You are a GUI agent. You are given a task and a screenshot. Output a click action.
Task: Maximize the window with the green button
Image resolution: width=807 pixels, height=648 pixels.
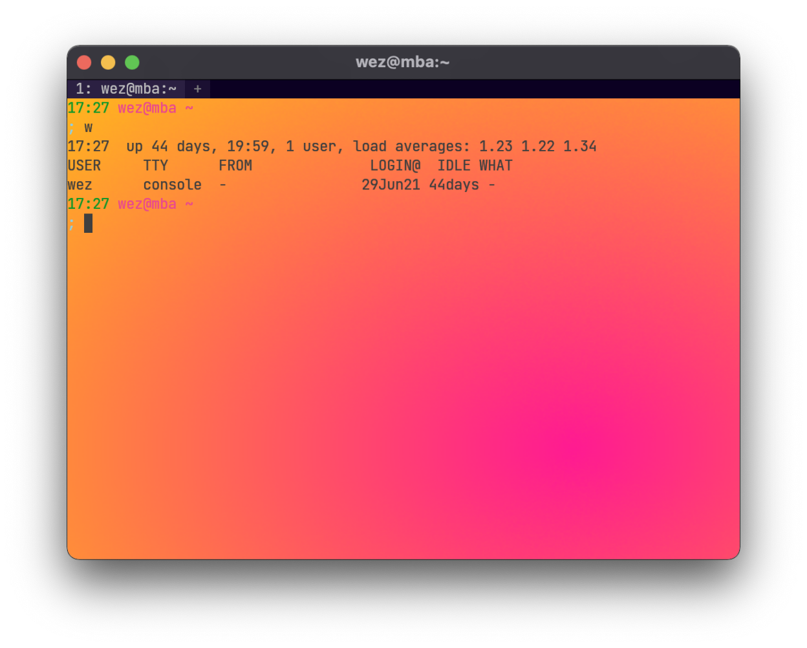[132, 63]
